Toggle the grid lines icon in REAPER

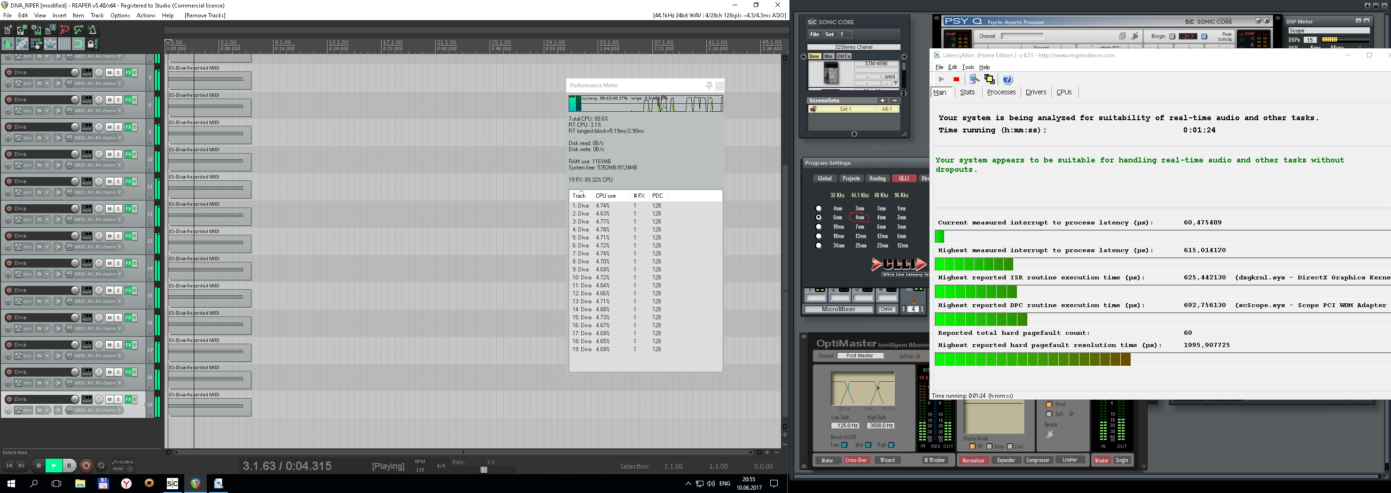pyautogui.click(x=64, y=44)
